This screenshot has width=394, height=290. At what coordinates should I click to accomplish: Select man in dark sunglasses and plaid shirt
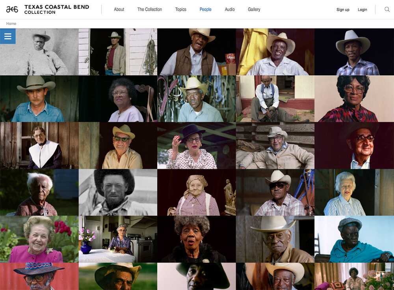pos(275,192)
